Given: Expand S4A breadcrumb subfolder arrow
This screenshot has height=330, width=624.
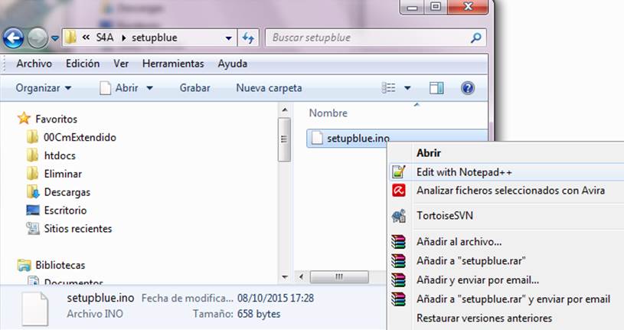Looking at the screenshot, I should click(x=123, y=38).
